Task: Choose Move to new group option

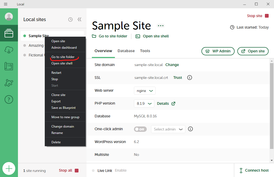Action: click(x=65, y=117)
